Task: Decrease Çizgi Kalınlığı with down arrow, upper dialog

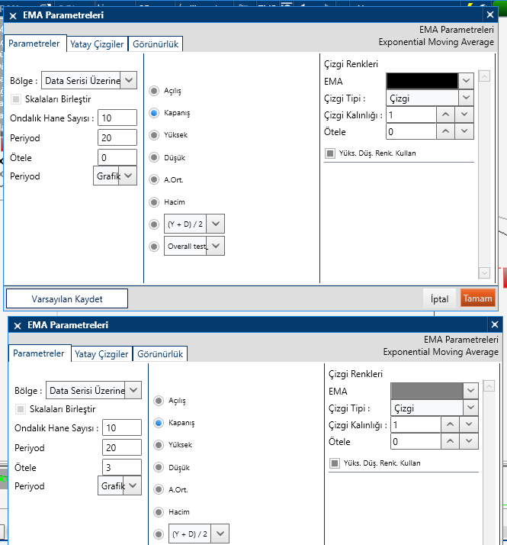Action: point(465,114)
